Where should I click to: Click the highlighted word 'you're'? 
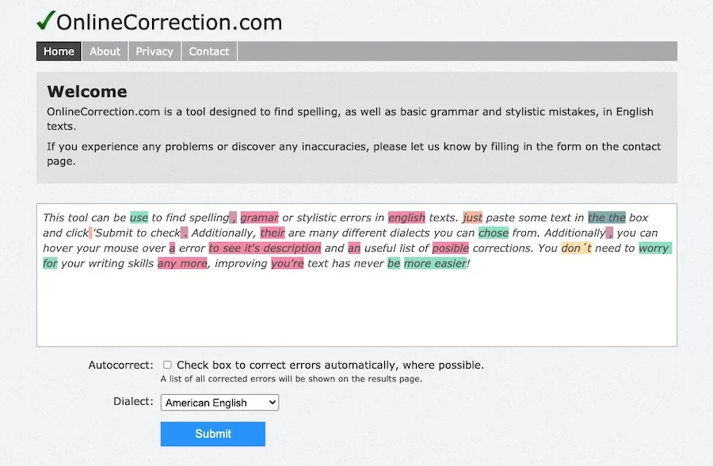click(x=287, y=263)
